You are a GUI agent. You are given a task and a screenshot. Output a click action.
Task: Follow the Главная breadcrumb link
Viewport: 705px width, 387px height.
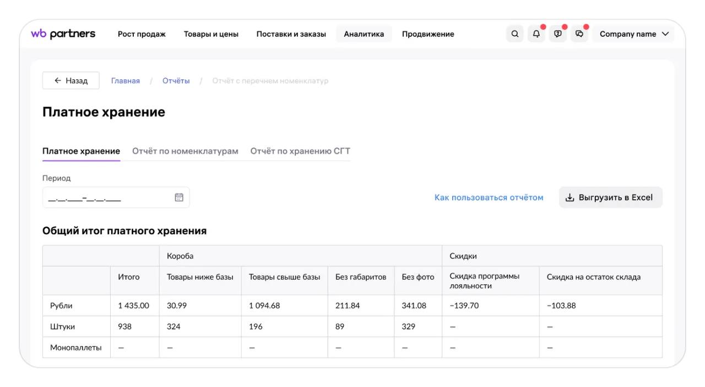(x=126, y=81)
